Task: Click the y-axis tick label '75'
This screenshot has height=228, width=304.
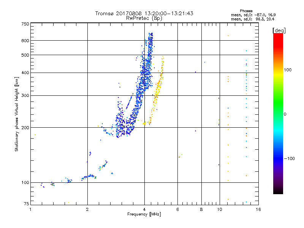Action: click(27, 204)
